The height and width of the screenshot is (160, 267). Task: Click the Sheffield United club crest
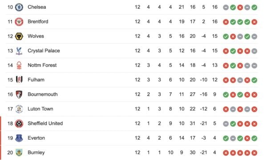(x=19, y=124)
